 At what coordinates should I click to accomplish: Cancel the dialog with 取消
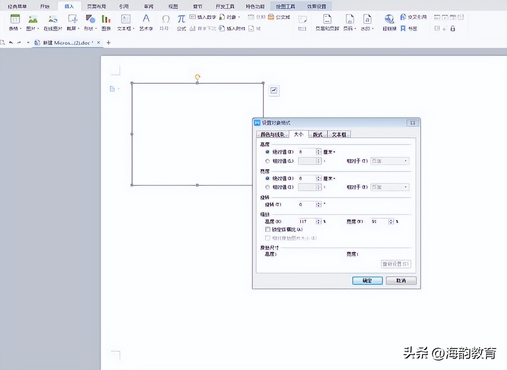tap(401, 281)
